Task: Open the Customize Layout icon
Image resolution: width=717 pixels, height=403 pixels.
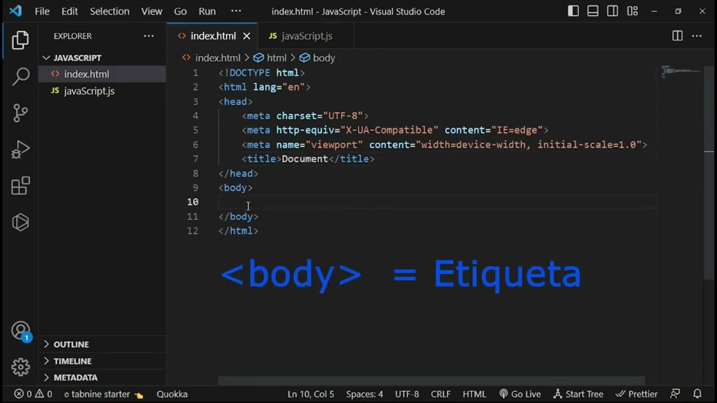Action: point(632,11)
